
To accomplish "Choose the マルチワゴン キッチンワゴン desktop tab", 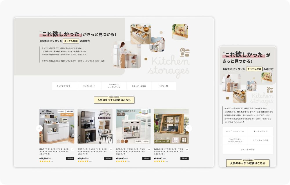I will click(114, 86).
